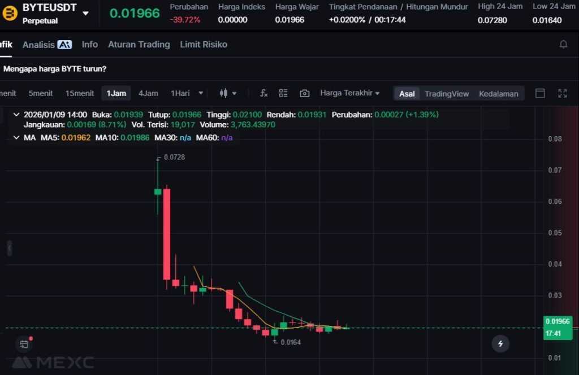Open the calendar icon at bottom left
Viewport: 579px width, 375px height.
pyautogui.click(x=24, y=343)
